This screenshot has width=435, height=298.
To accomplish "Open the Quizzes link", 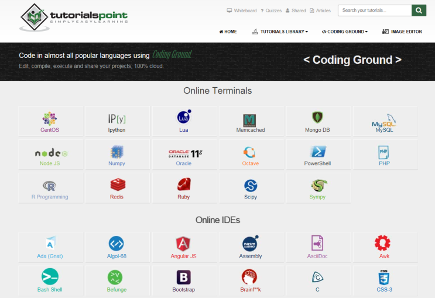I will point(271,11).
